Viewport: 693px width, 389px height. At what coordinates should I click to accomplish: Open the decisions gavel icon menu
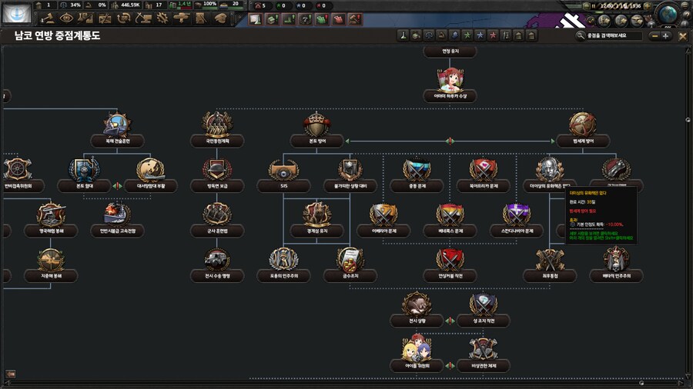pos(48,18)
